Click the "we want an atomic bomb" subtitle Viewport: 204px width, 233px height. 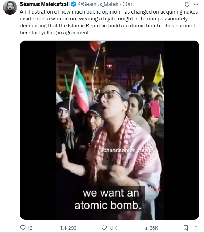tap(108, 199)
